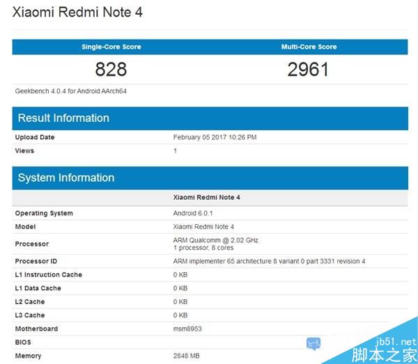The width and height of the screenshot is (418, 364).
Task: Select the Geekbench 4.0.4 for Android AArch64 text
Action: pyautogui.click(x=70, y=91)
